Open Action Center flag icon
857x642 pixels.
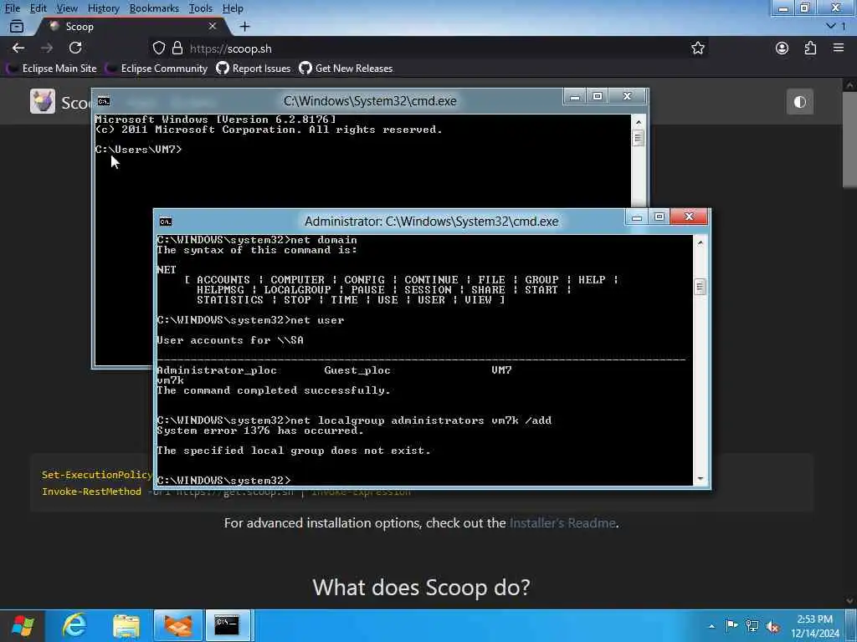point(731,625)
